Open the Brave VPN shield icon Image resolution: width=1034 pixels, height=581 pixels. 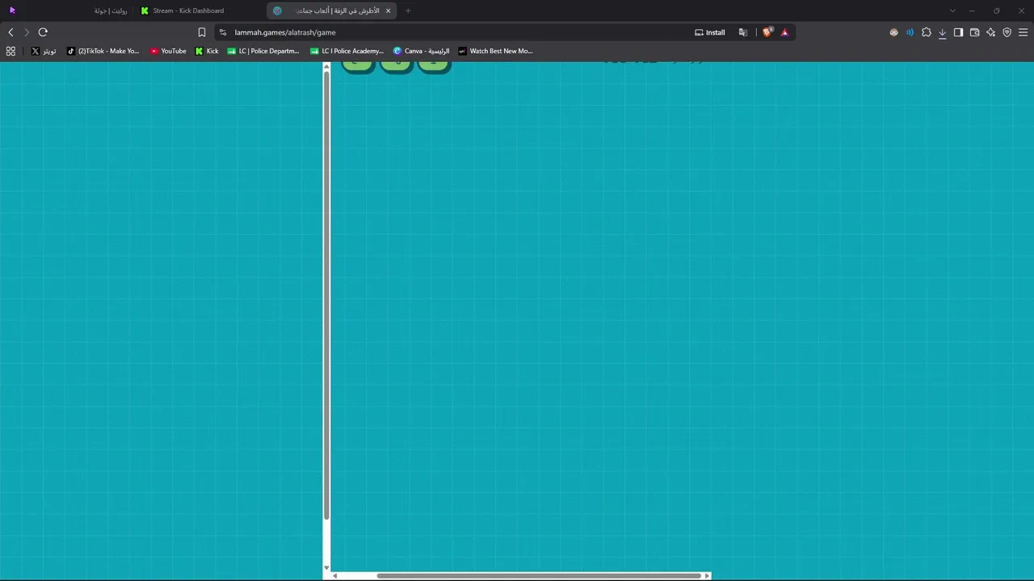1007,32
